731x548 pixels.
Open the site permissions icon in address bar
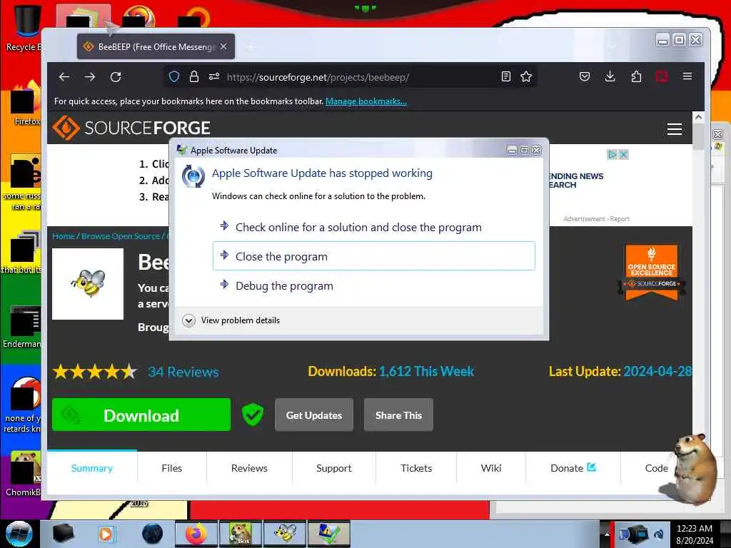point(214,77)
